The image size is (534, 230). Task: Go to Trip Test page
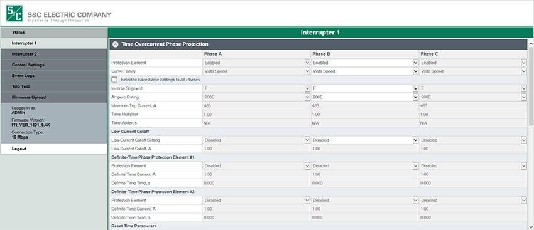tap(54, 86)
